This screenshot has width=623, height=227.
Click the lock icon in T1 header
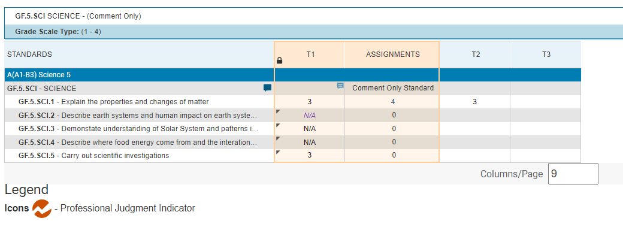pyautogui.click(x=279, y=60)
